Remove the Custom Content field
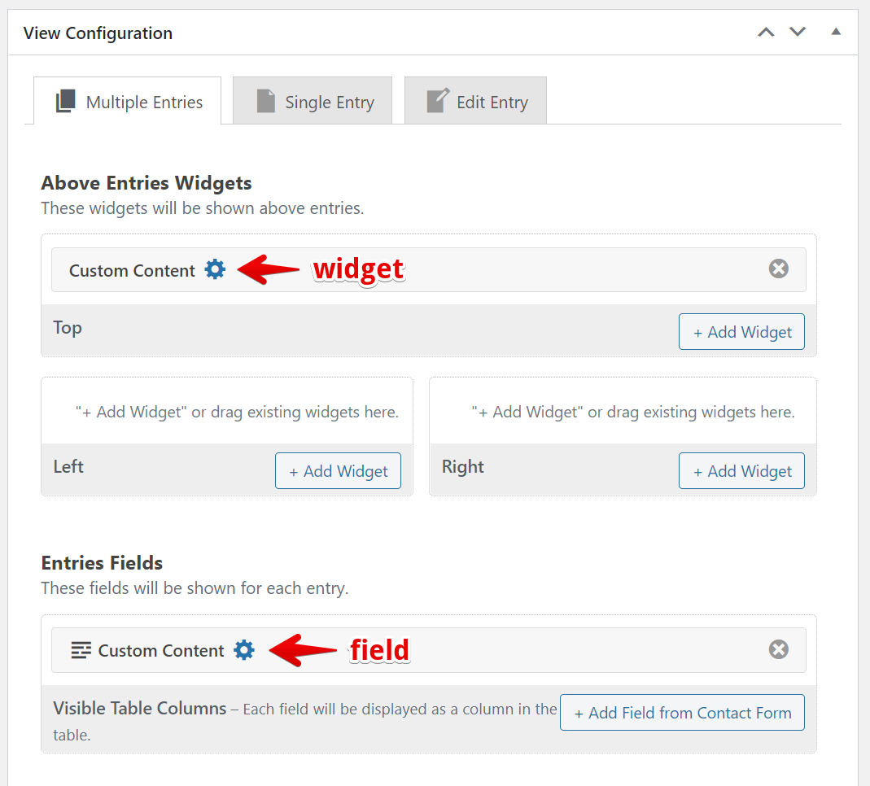Viewport: 870px width, 786px height. [779, 649]
